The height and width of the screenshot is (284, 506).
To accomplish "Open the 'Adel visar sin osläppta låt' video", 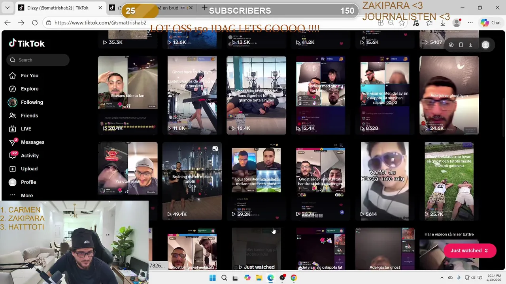I will [320, 249].
